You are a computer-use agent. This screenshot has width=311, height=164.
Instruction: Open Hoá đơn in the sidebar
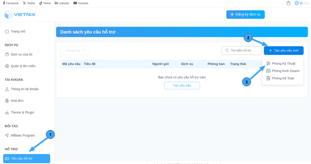[x=17, y=101]
